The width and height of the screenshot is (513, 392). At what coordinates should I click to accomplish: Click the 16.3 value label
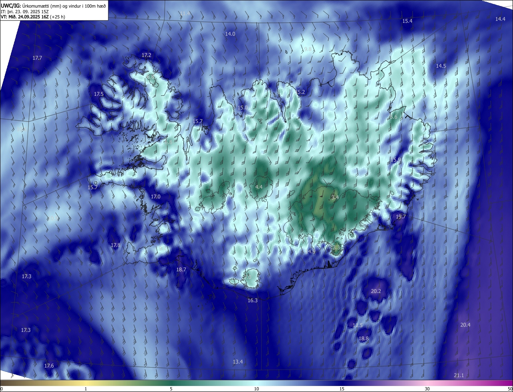click(x=252, y=300)
